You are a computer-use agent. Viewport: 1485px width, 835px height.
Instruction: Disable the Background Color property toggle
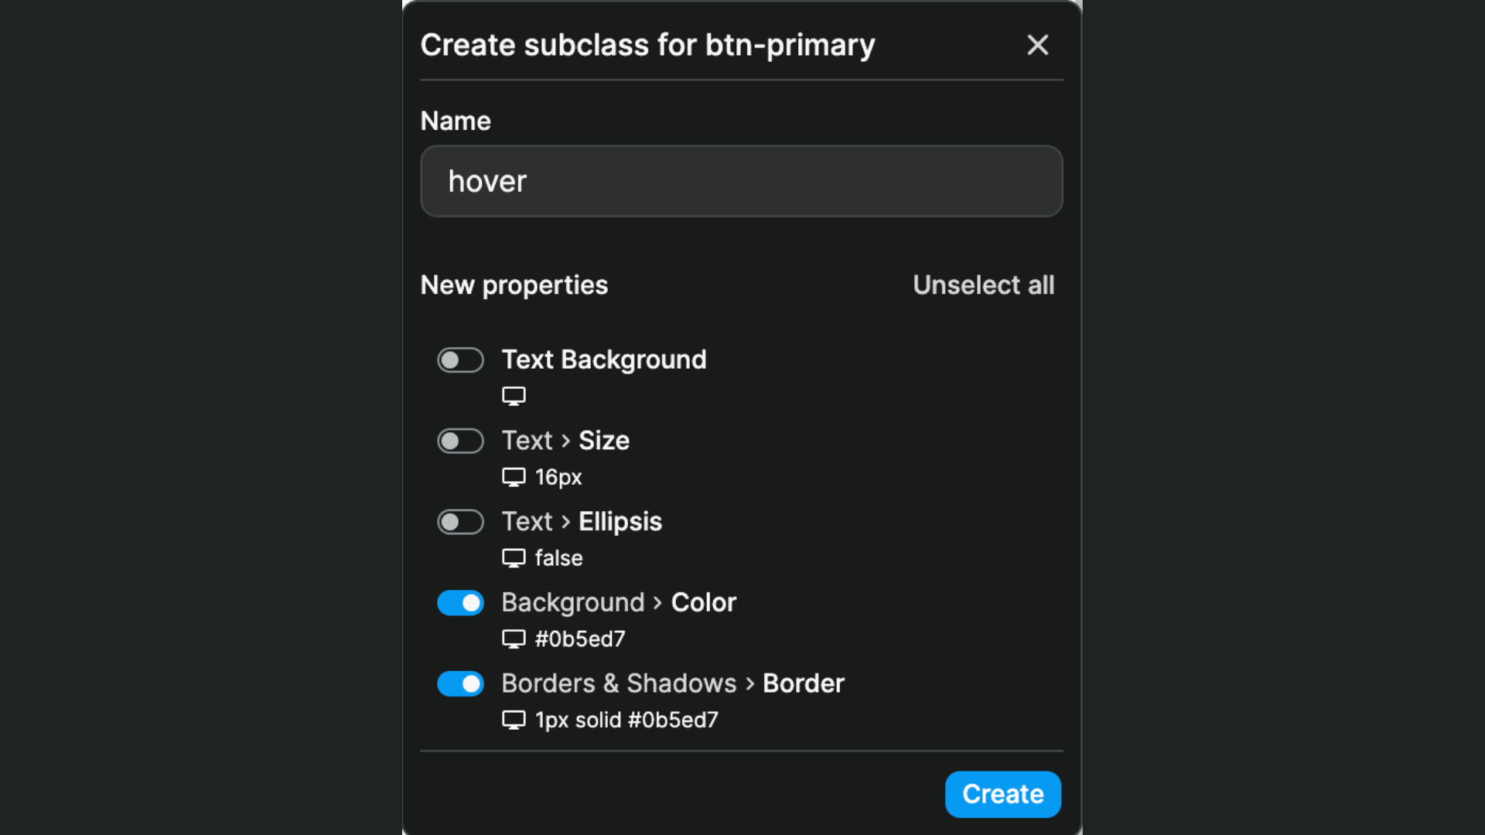460,603
